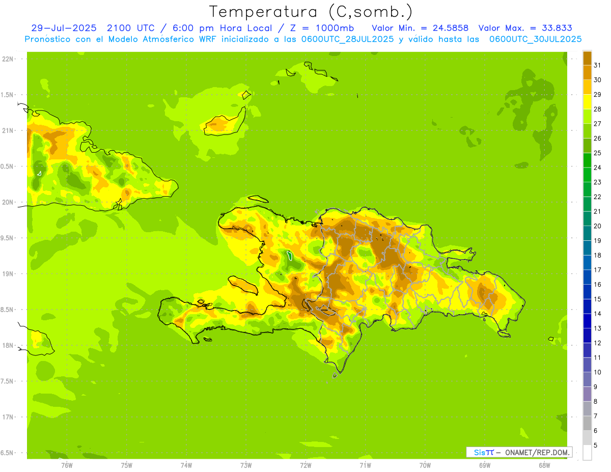Click the colorbar label '28'
611x472 pixels.
pyautogui.click(x=597, y=109)
